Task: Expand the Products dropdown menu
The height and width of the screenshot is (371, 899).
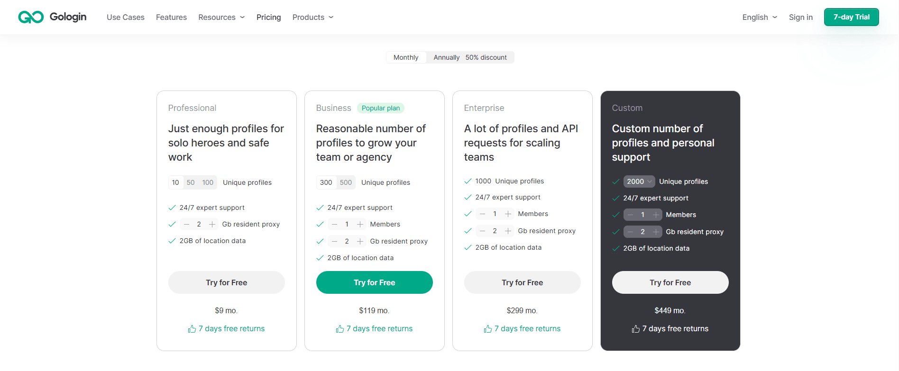Action: click(312, 17)
